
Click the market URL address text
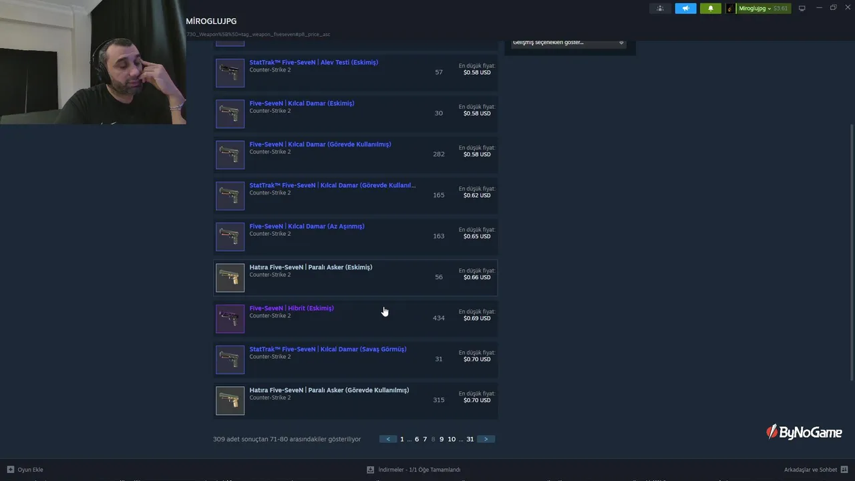258,34
